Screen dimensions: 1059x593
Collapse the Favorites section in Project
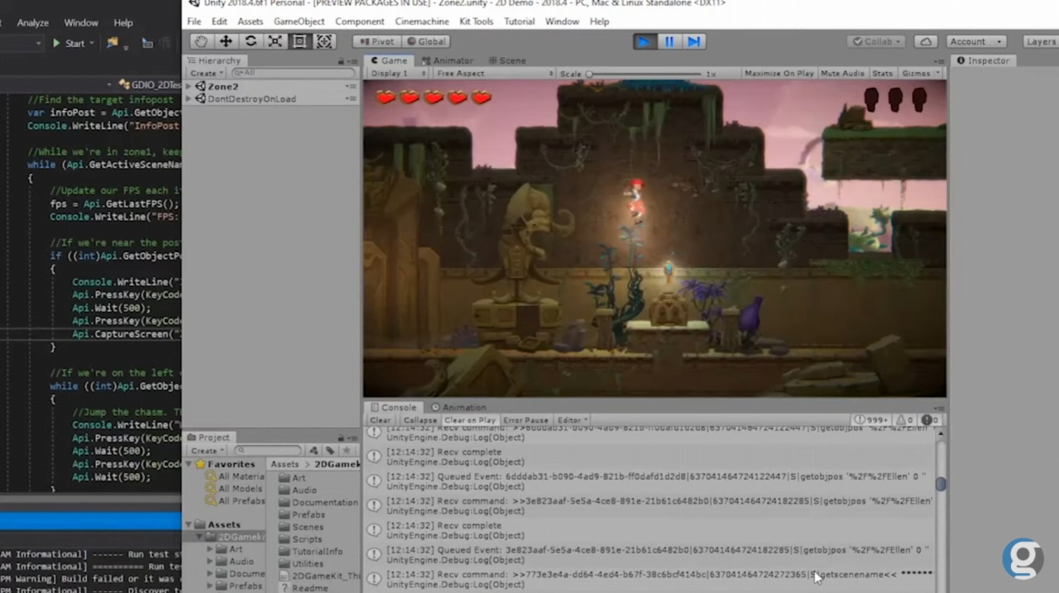(189, 464)
